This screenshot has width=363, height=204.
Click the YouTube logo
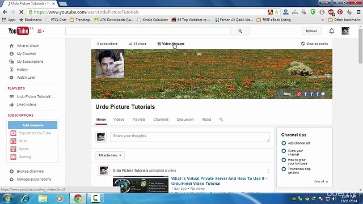(19, 31)
